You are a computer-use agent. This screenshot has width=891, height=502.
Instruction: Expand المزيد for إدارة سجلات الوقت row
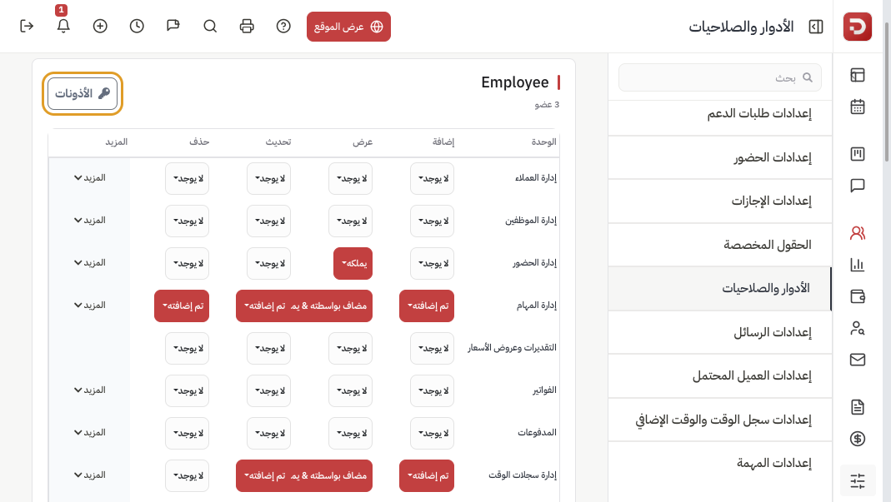(90, 475)
